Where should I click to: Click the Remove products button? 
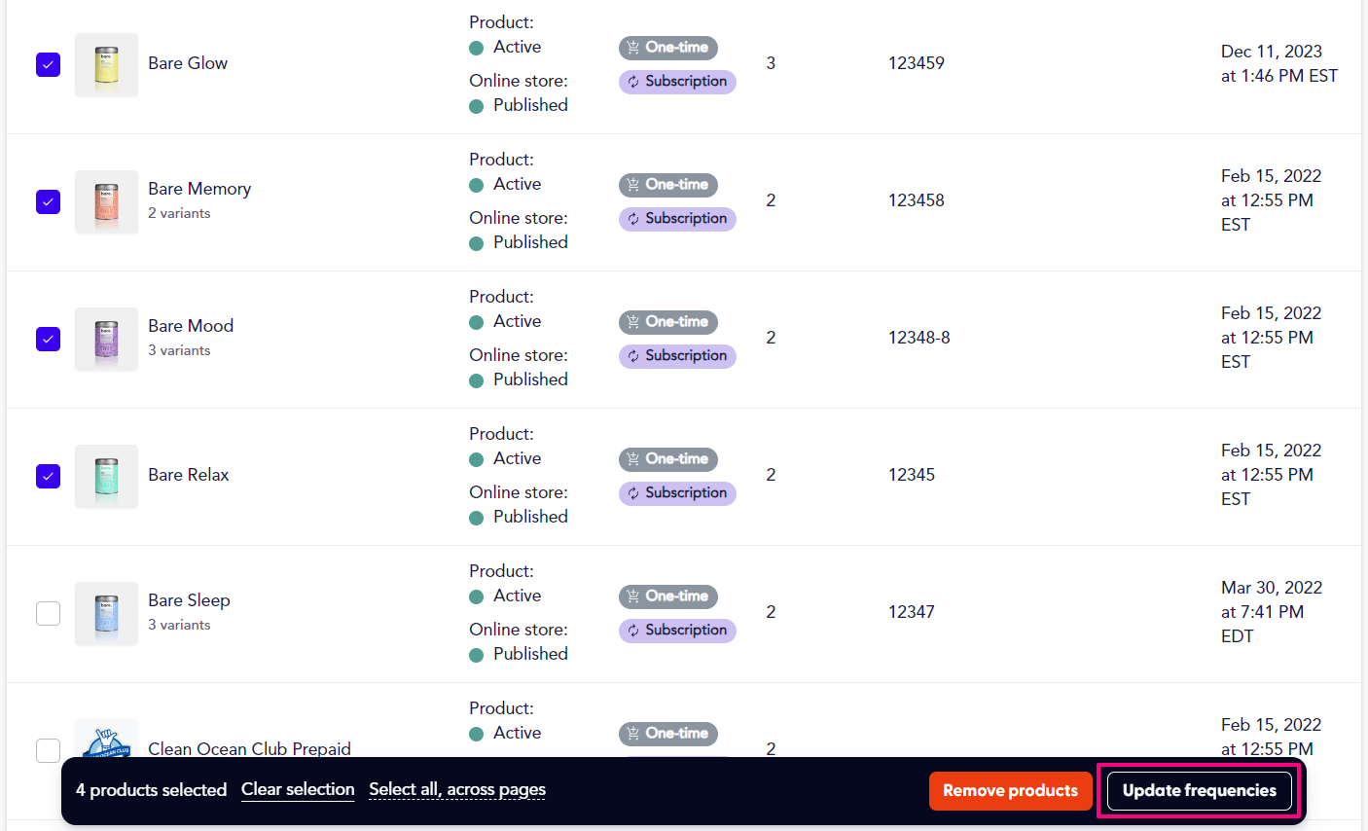pos(1010,791)
